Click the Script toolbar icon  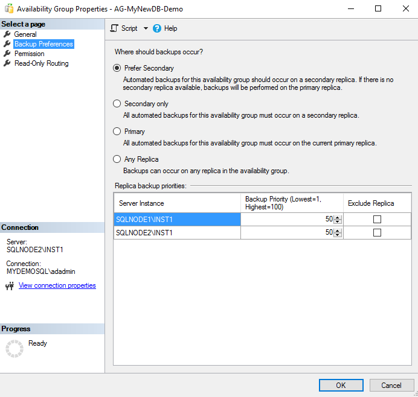114,28
